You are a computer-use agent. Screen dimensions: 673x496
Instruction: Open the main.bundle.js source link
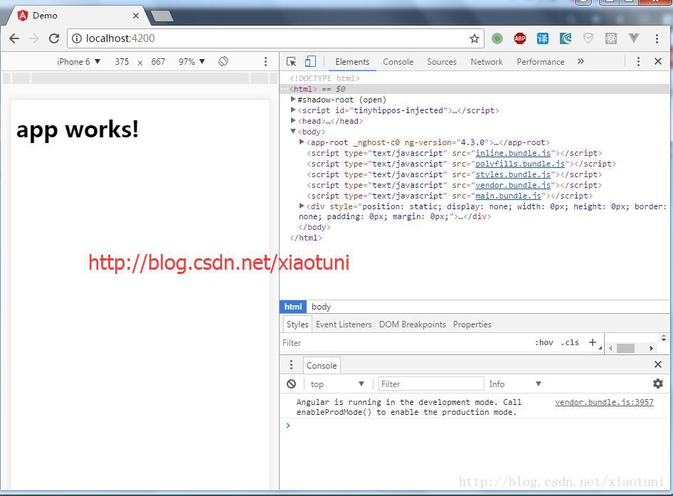coord(508,196)
